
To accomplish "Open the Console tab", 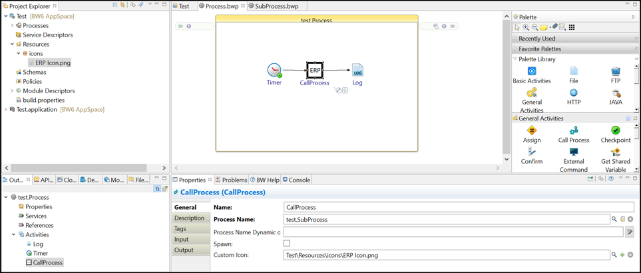I will [x=296, y=180].
